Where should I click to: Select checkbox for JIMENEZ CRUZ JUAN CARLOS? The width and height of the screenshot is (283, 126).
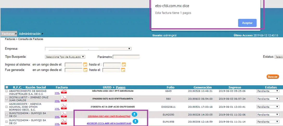[7, 99]
